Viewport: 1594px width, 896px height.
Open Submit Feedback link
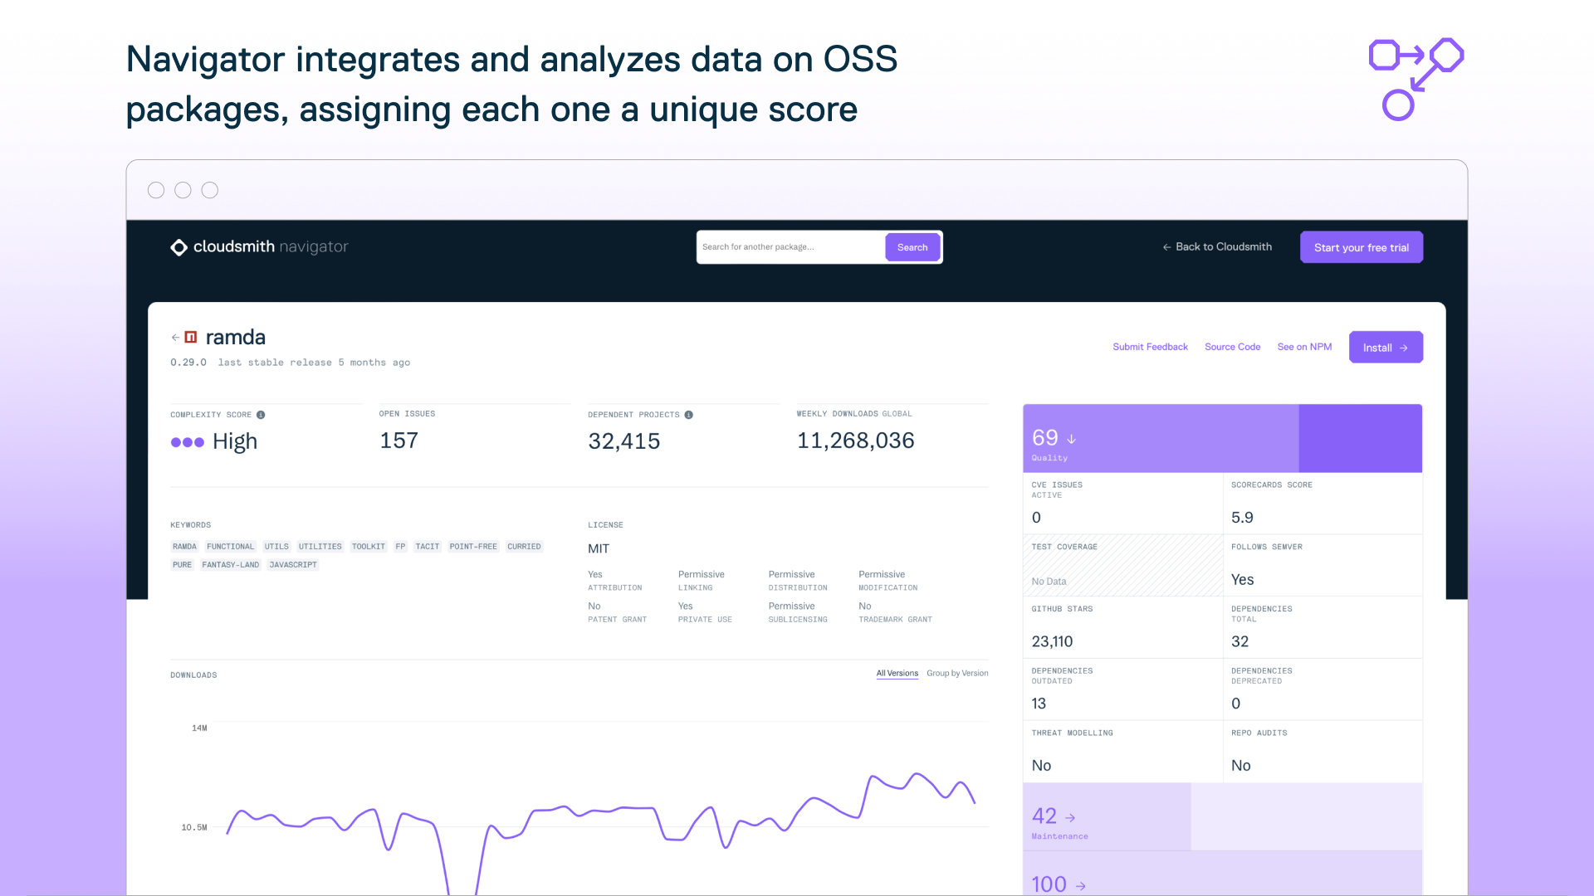click(x=1150, y=347)
